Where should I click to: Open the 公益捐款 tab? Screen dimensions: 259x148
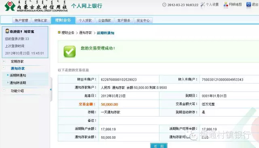104,21
